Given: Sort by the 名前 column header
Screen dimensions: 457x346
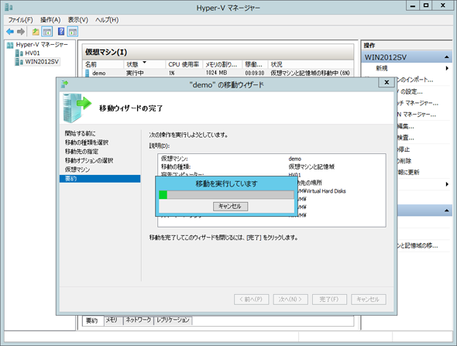Looking at the screenshot, I should pos(103,64).
